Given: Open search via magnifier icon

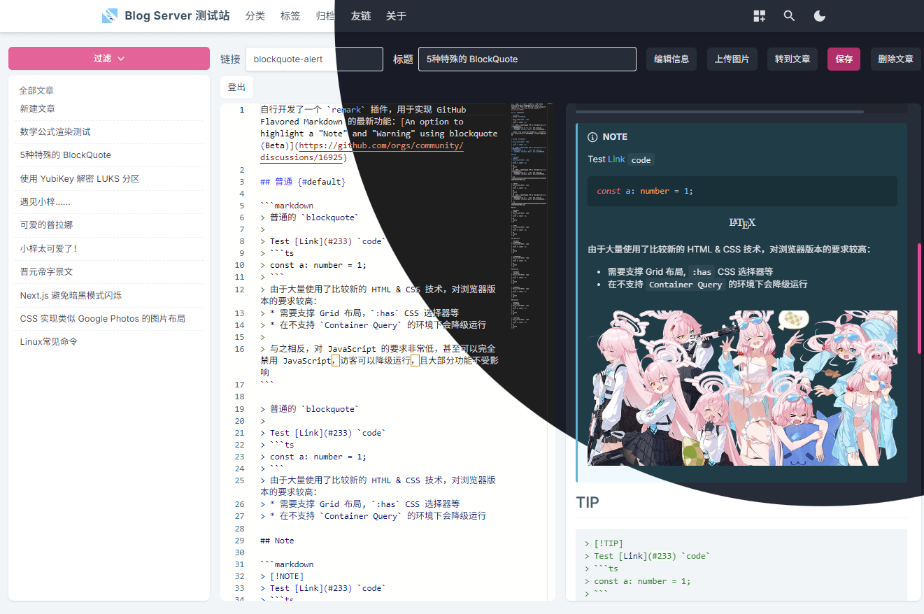Looking at the screenshot, I should (789, 16).
